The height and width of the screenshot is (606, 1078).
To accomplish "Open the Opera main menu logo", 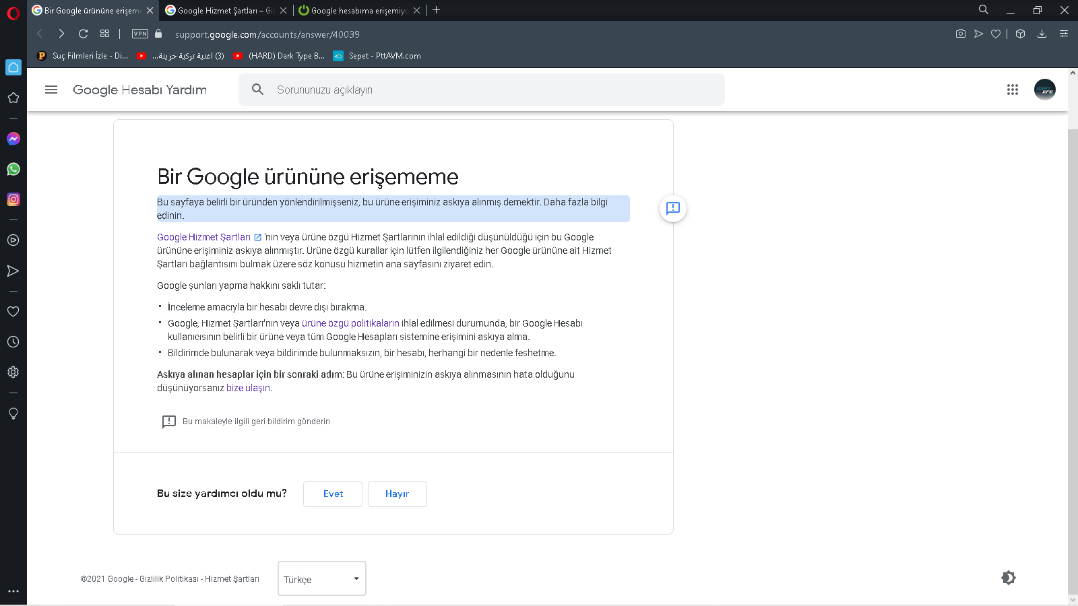I will [x=13, y=13].
